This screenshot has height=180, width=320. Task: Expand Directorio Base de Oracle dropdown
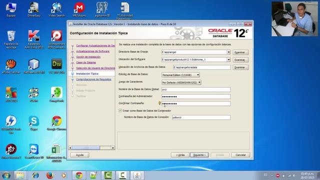(228, 52)
